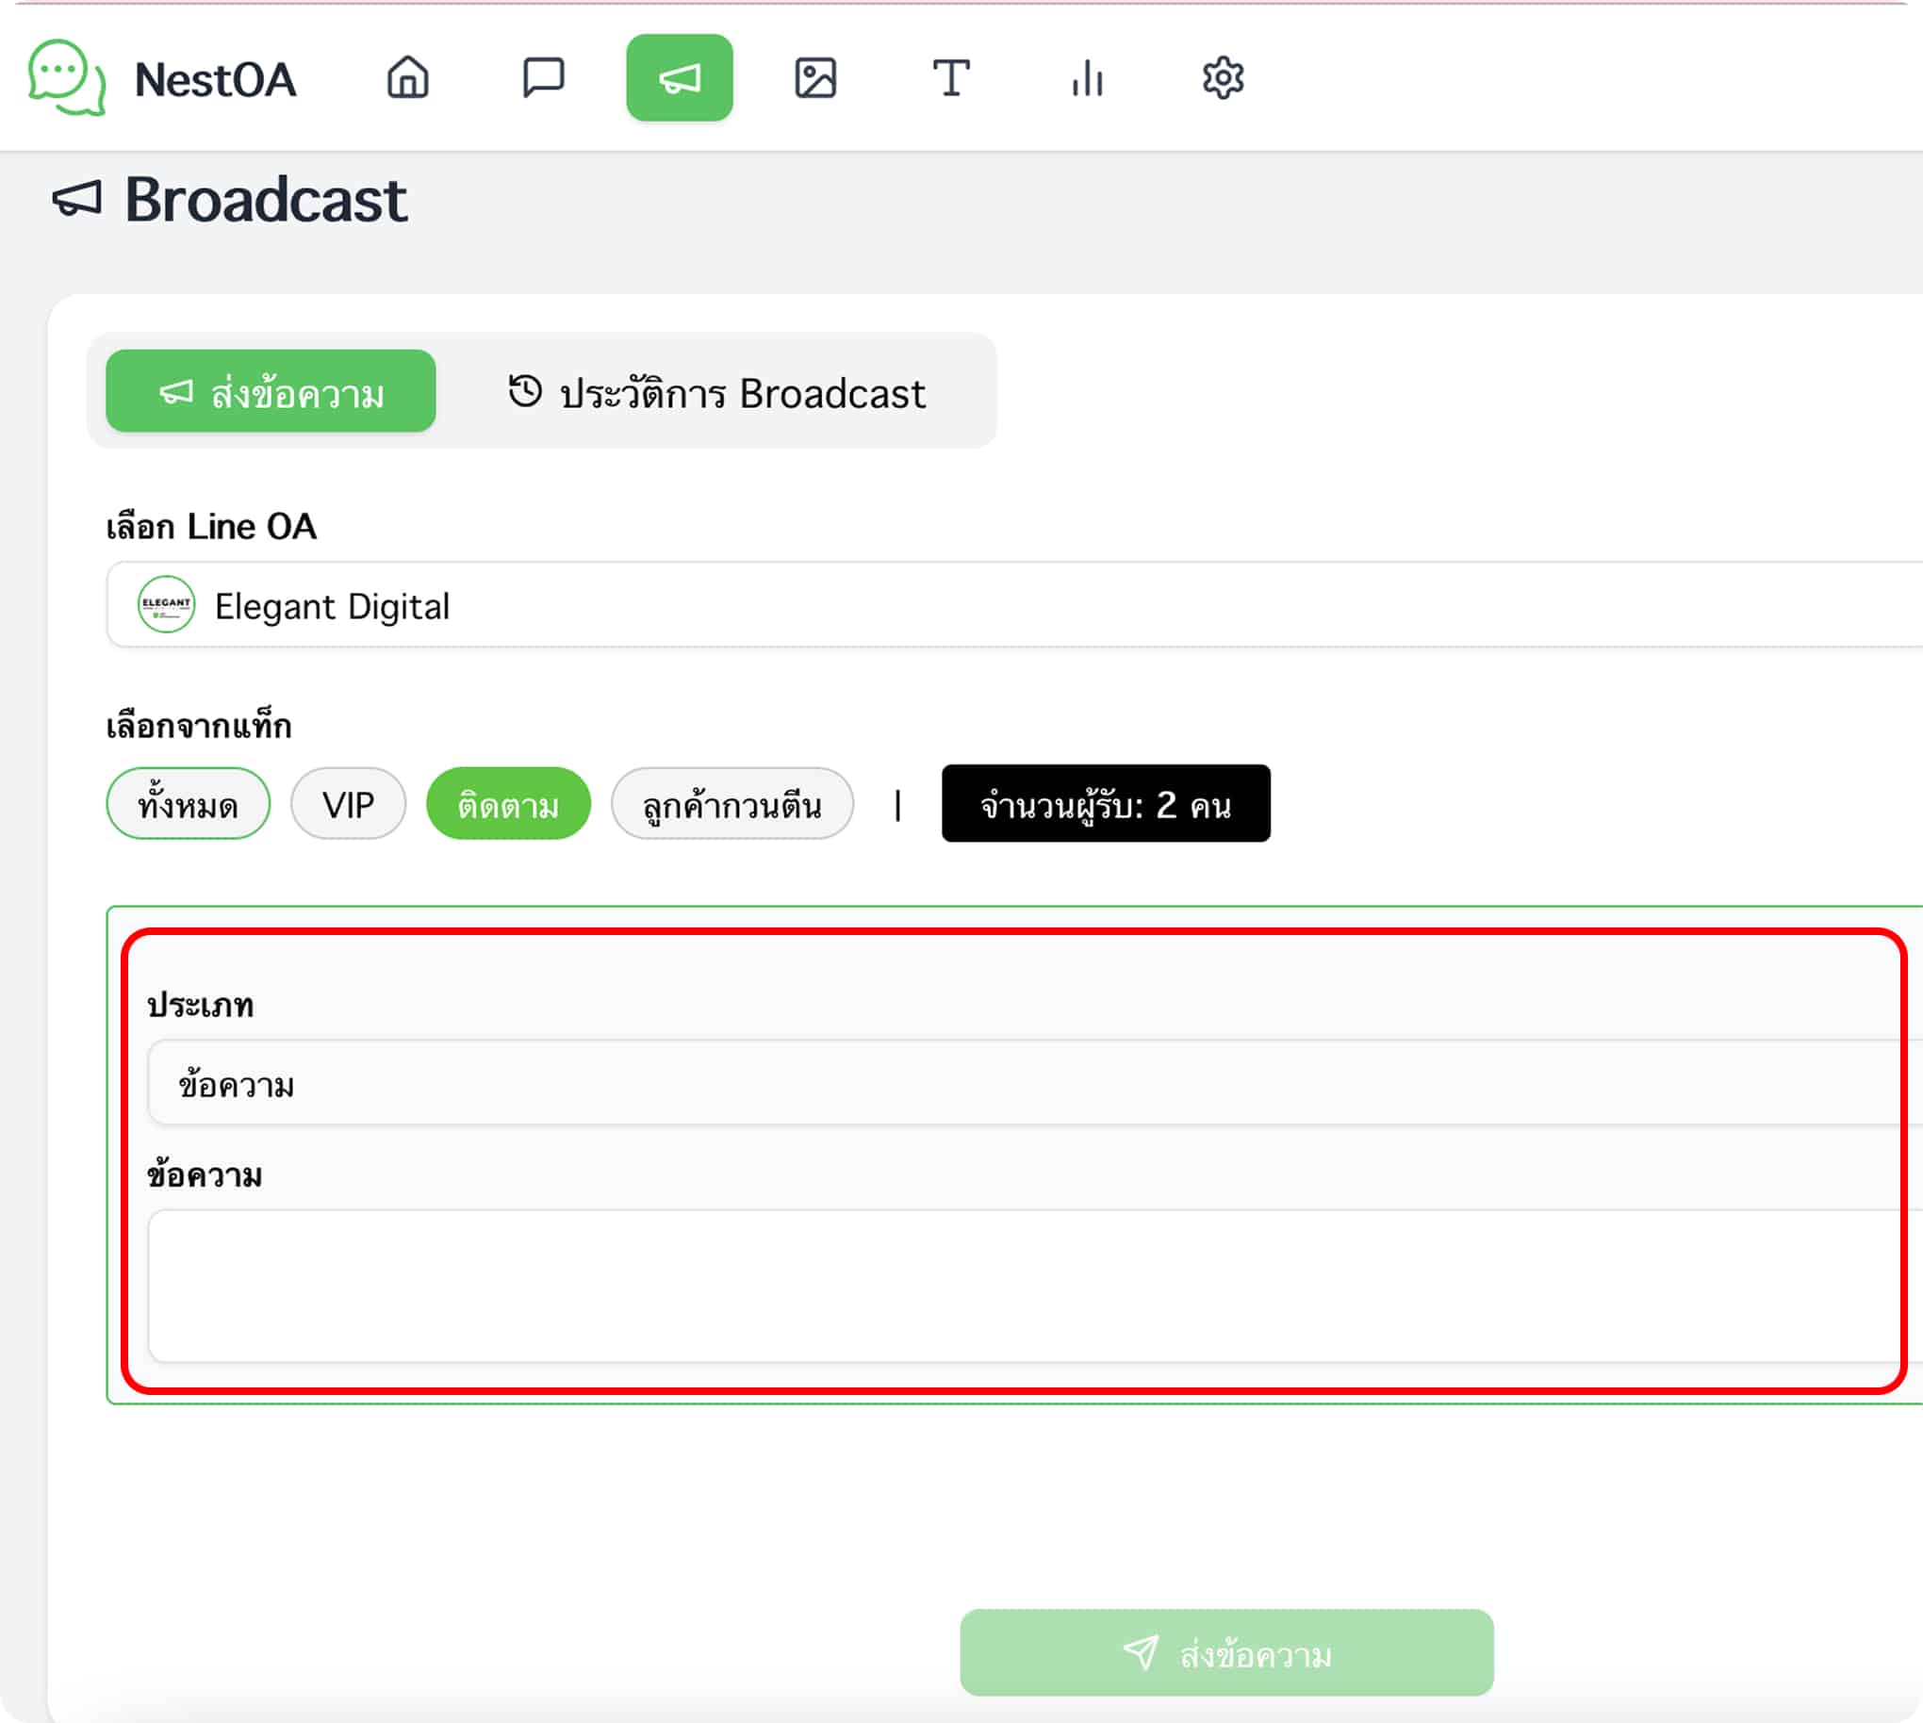Screen dimensions: 1923x1723
Task: Click the Elegant Digital account logo thumbnail
Action: pyautogui.click(x=167, y=605)
